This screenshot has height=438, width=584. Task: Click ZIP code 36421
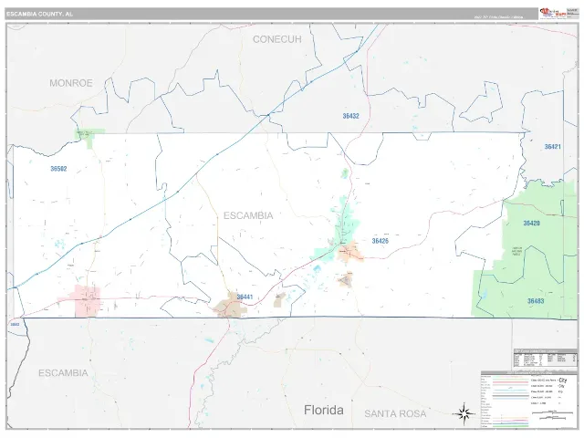point(552,147)
